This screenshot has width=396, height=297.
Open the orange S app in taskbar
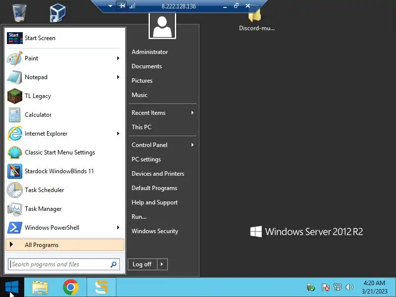point(101,287)
